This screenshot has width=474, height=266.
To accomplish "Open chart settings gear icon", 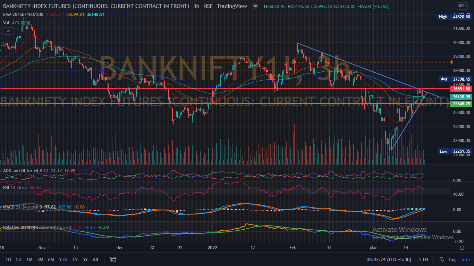I will click(x=462, y=248).
